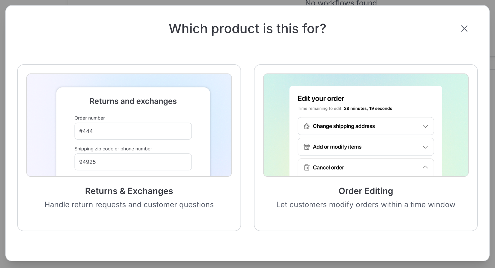This screenshot has height=268, width=495.
Task: Click the Edit your order preview heading
Action: (321, 98)
